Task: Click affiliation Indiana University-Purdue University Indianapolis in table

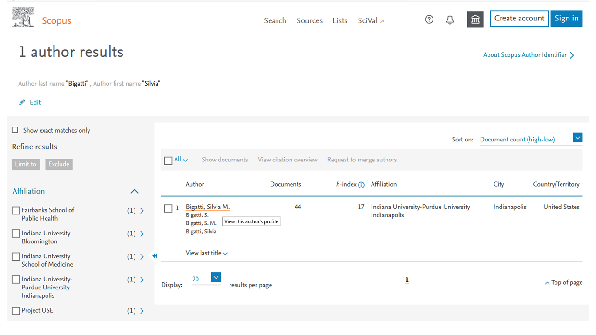Action: 420,211
